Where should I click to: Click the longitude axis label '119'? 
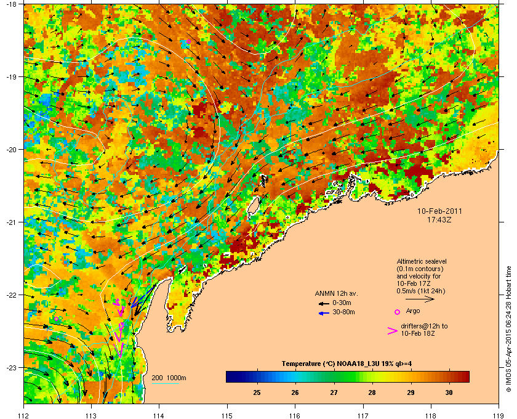[499, 415]
